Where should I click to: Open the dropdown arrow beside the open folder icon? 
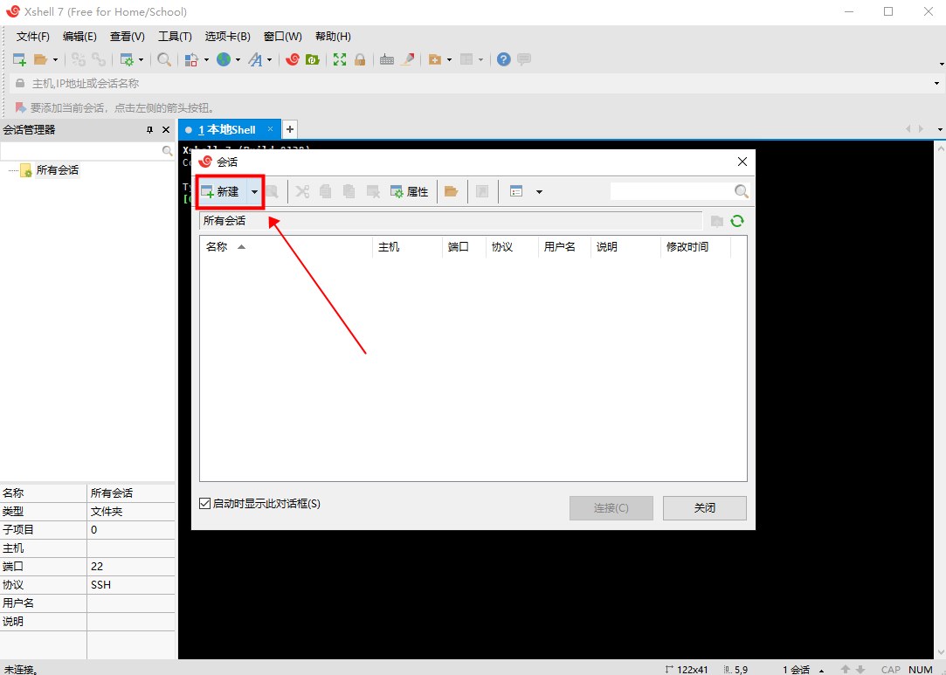pyautogui.click(x=55, y=59)
